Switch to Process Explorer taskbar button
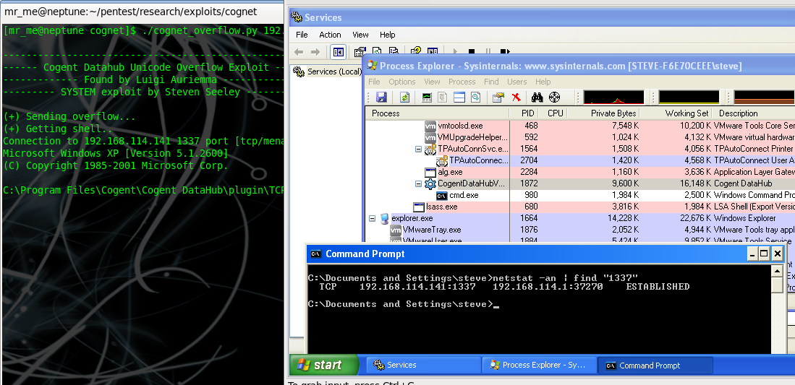The height and width of the screenshot is (385, 795). coord(540,365)
